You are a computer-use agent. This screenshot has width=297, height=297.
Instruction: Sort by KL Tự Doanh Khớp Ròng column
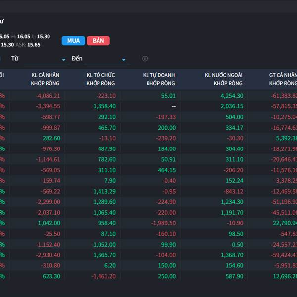tap(159, 79)
